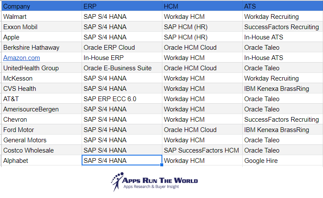The width and height of the screenshot is (323, 198).
Task: Select the ERP column header cell
Action: point(122,6)
